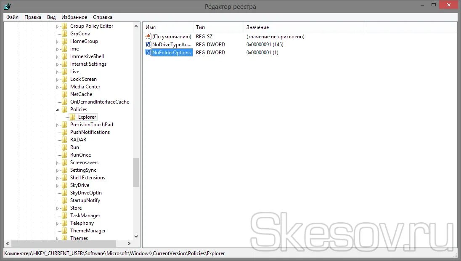Click the registry path in the status bar
The image size is (461, 261).
coord(114,253)
